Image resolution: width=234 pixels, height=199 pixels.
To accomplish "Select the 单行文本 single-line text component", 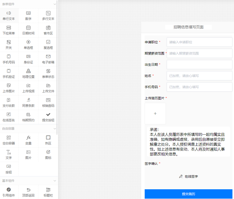I will [x=9, y=16].
